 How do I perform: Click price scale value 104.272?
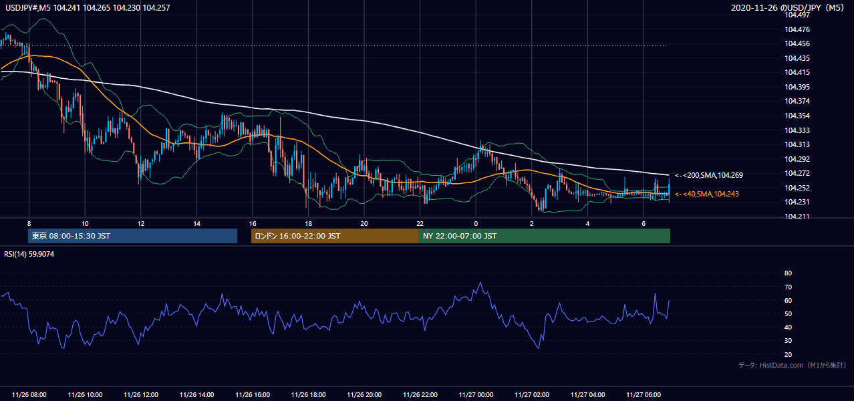coord(798,173)
